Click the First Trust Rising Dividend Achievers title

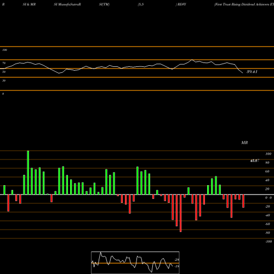pyautogui.click(x=244, y=4)
